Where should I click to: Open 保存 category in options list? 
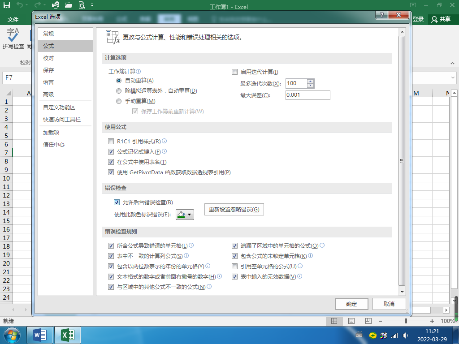[x=65, y=70]
